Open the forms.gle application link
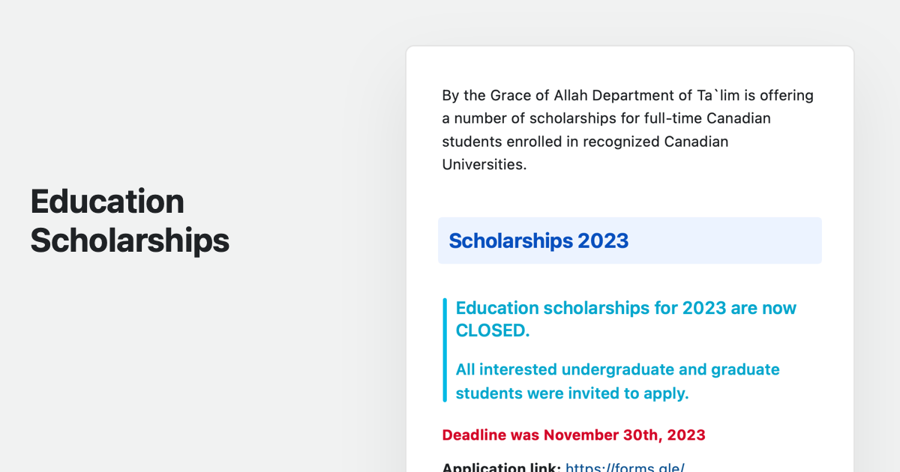 point(624,468)
